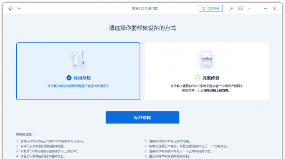The width and height of the screenshot is (285, 159).
Task: Click the 标准修复 card description text
Action: [x=78, y=86]
